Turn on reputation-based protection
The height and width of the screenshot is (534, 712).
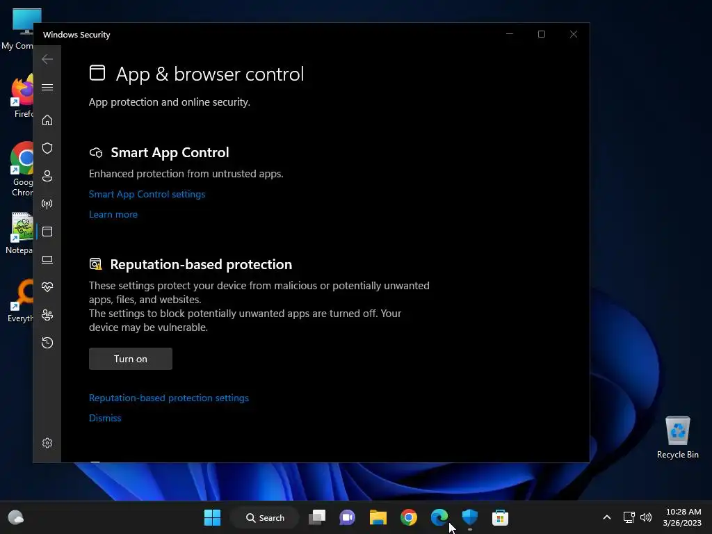click(130, 359)
